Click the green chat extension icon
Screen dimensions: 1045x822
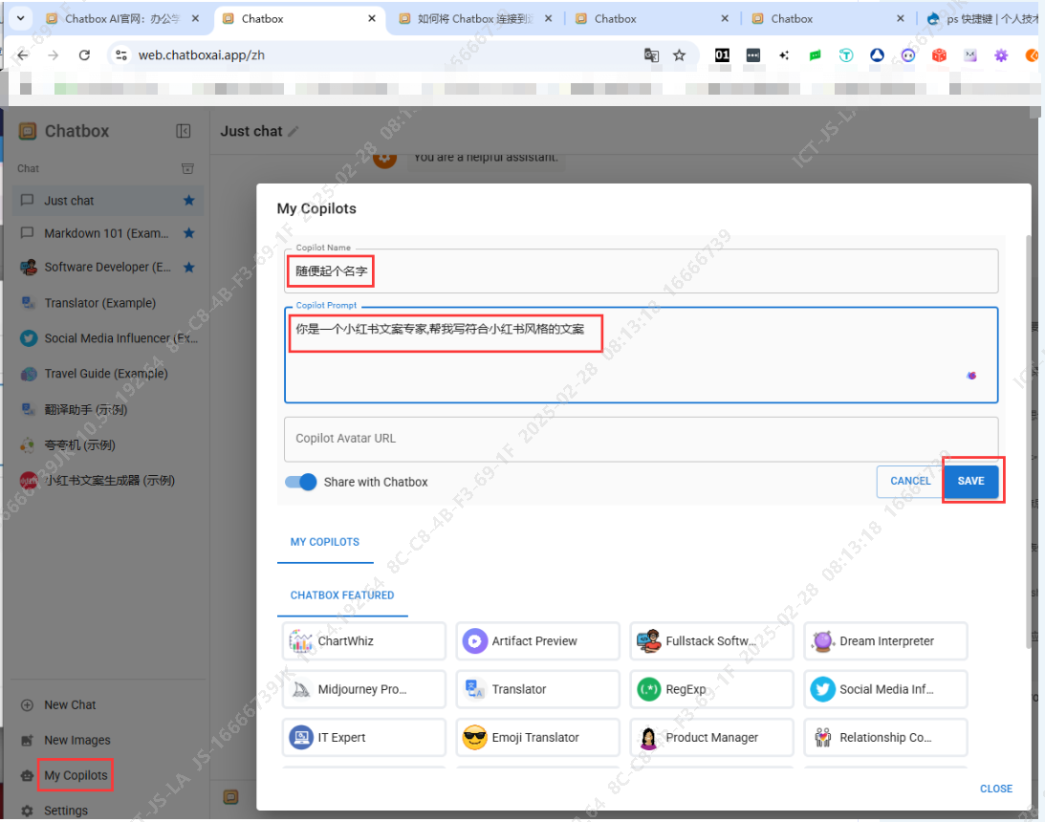pyautogui.click(x=815, y=55)
